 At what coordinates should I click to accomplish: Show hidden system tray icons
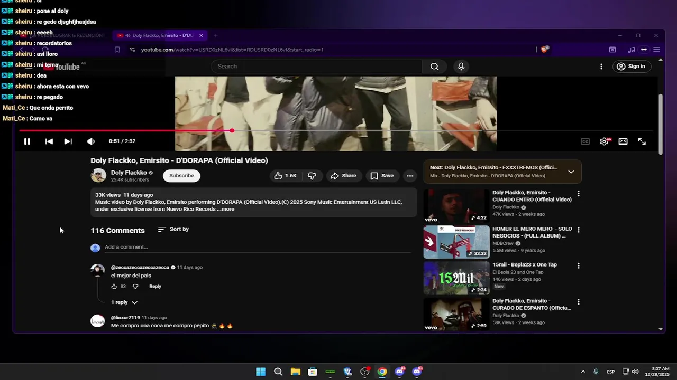point(583,372)
